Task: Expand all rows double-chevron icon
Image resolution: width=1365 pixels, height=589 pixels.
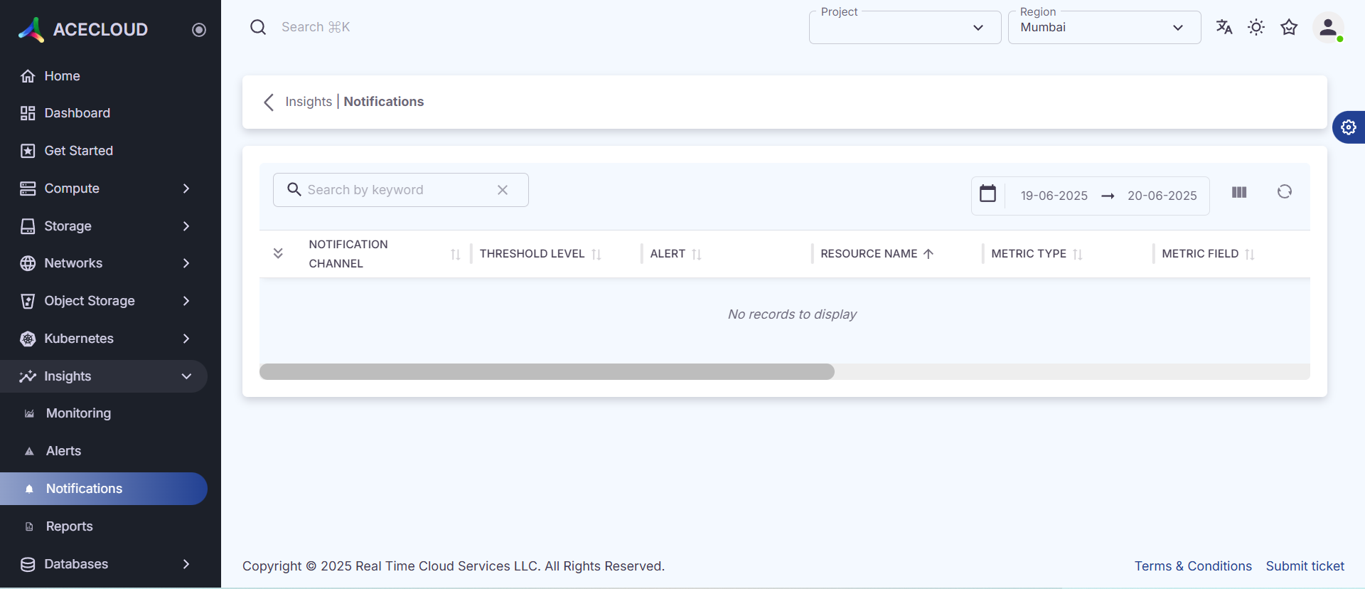Action: [278, 253]
